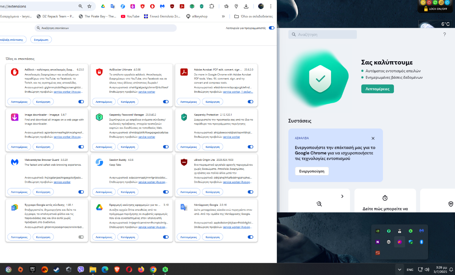This screenshot has width=455, height=275.
Task: Open the volume speaker tray icon
Action: (427, 270)
